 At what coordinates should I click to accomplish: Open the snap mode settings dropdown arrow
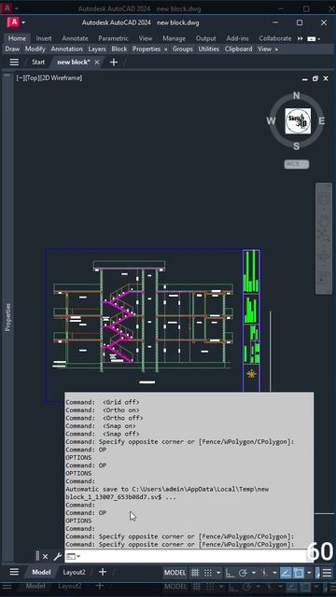tap(218, 573)
